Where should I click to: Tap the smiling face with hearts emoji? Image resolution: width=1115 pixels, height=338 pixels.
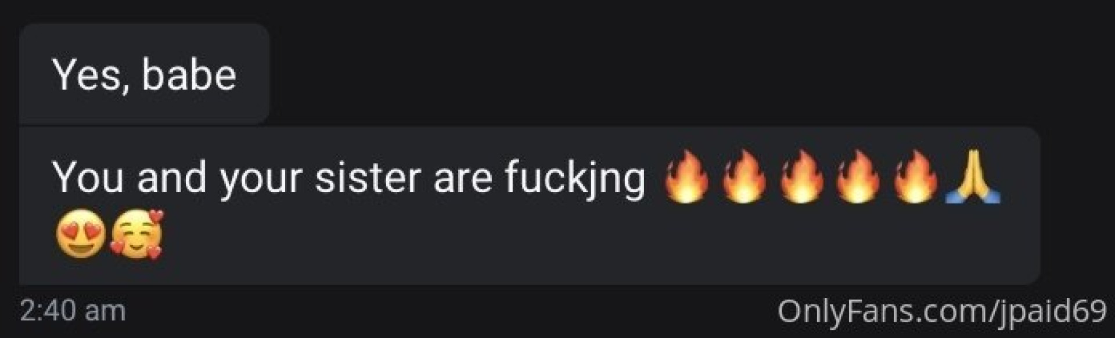click(x=137, y=235)
